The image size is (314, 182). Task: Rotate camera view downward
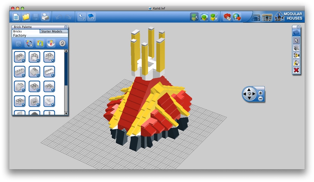tap(249, 98)
